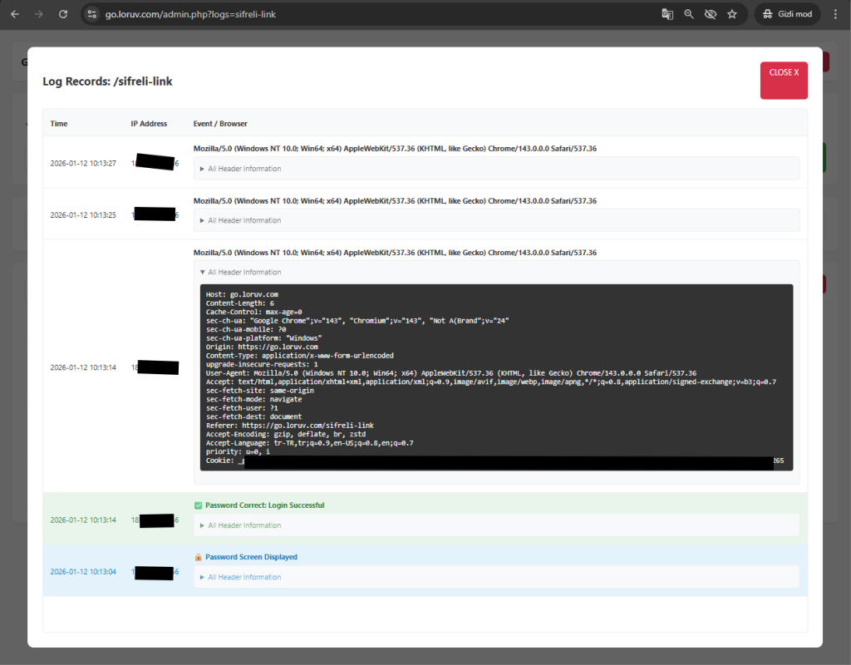This screenshot has height=665, width=851.
Task: Click the URL address bar
Action: 374,14
